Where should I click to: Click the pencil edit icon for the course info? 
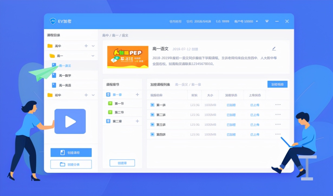274,49
